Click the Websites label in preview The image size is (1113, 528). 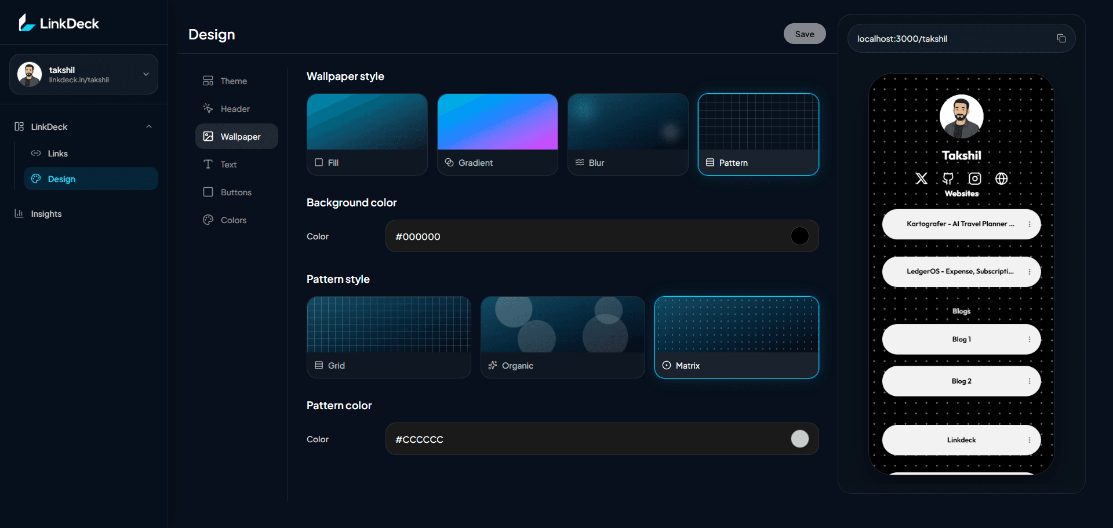coord(961,194)
